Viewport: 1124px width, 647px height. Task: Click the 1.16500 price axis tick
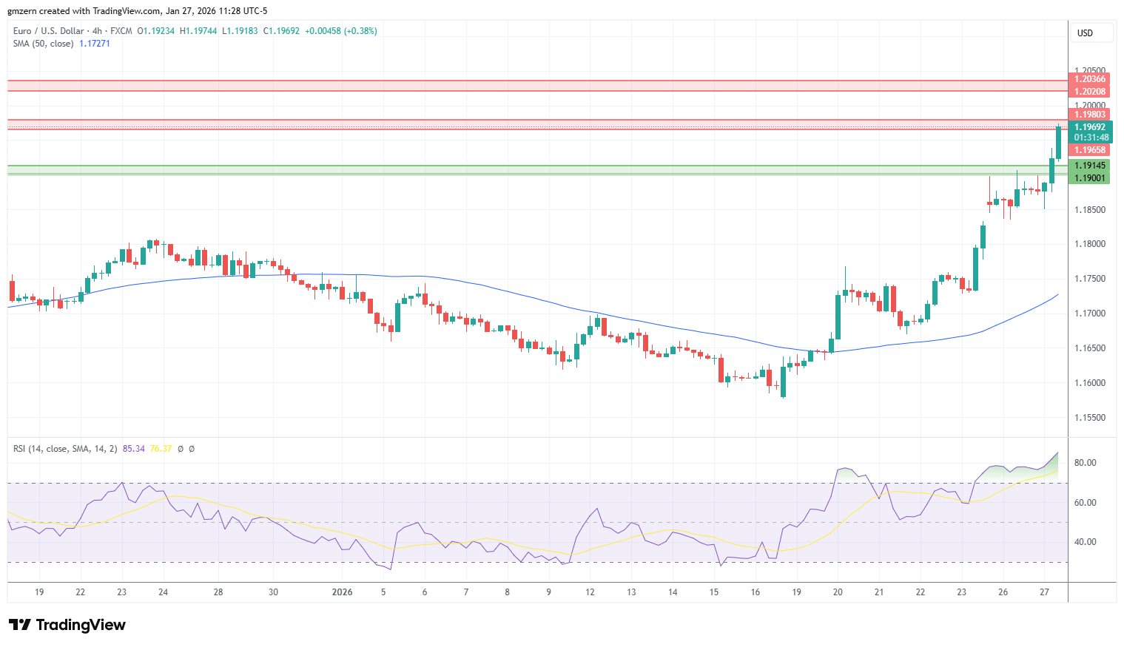click(1090, 348)
